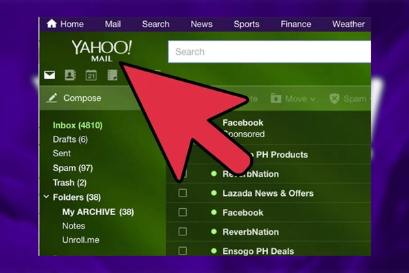
Task: Open the Unroll.me folder
Action: pos(80,240)
